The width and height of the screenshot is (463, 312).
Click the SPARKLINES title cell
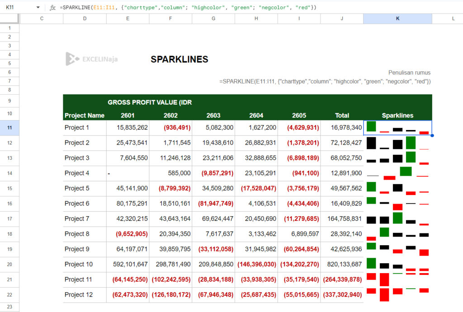179,59
